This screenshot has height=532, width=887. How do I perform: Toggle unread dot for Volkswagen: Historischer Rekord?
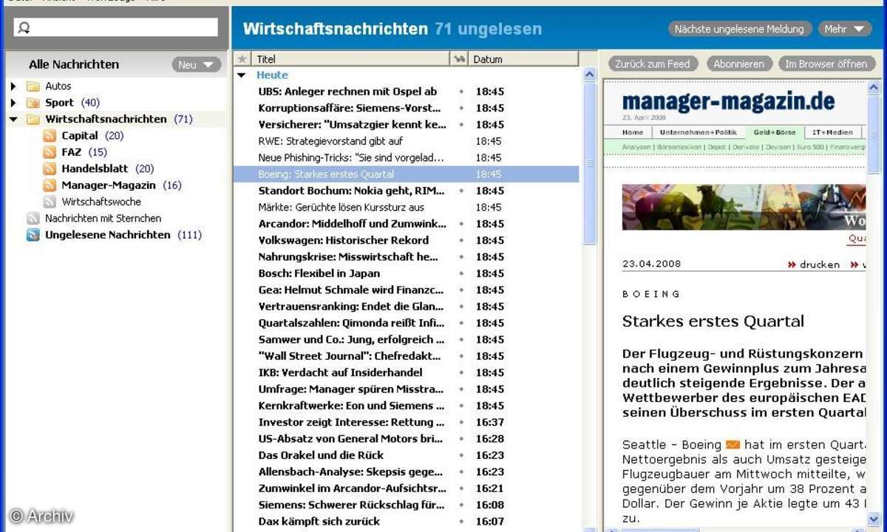pos(461,240)
